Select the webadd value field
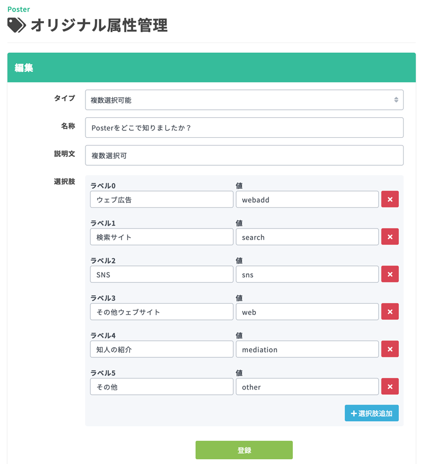Screen dimensions: 422x464 [307, 199]
